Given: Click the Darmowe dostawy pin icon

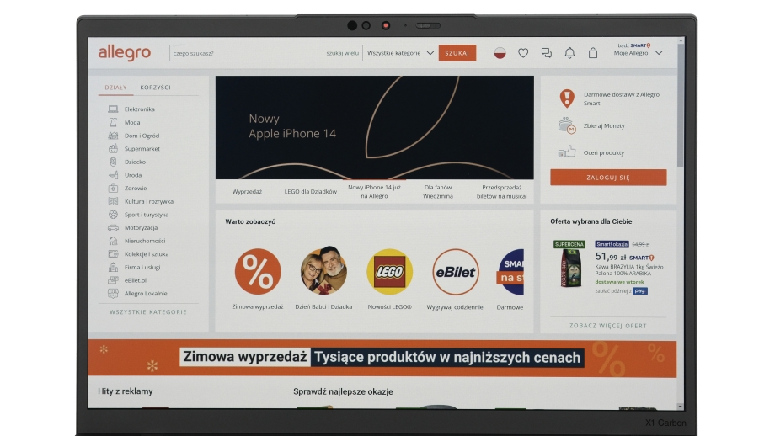Looking at the screenshot, I should tap(567, 98).
